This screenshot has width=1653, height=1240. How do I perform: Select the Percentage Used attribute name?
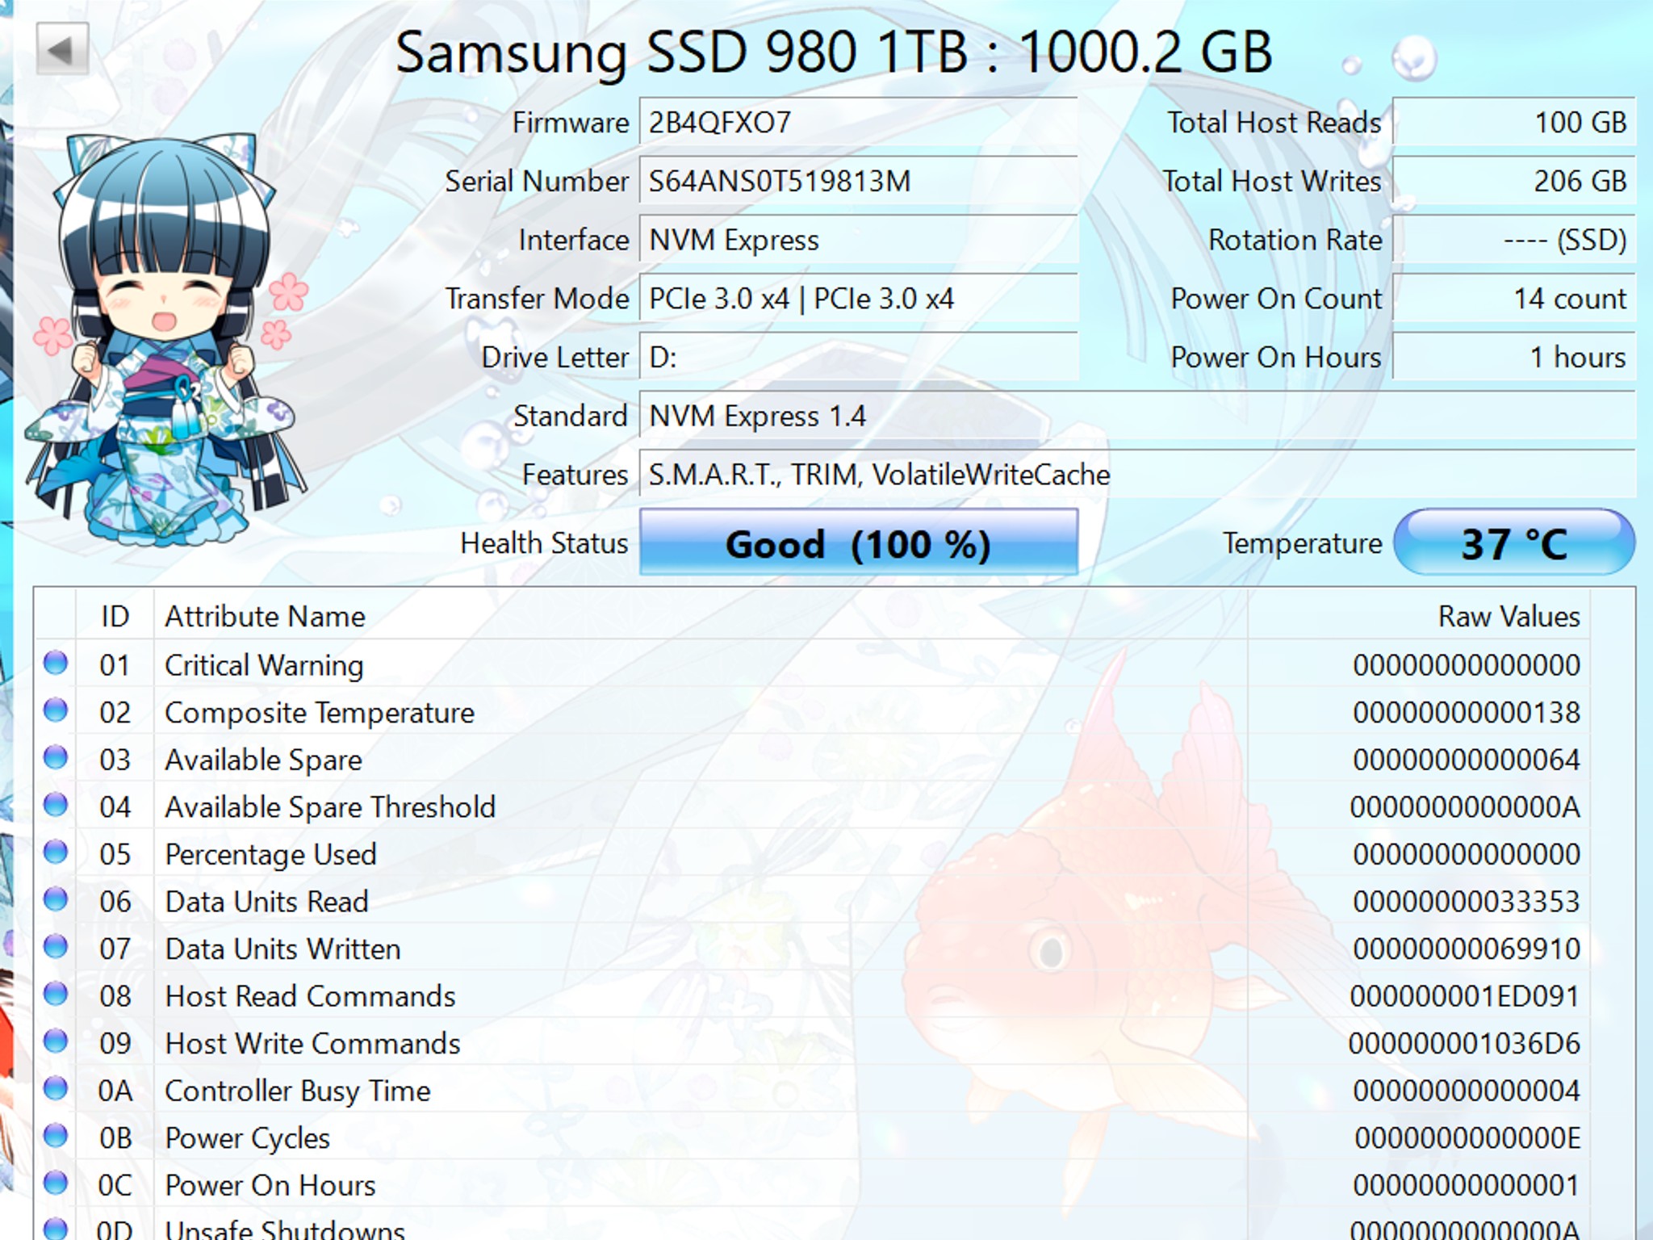pos(270,854)
